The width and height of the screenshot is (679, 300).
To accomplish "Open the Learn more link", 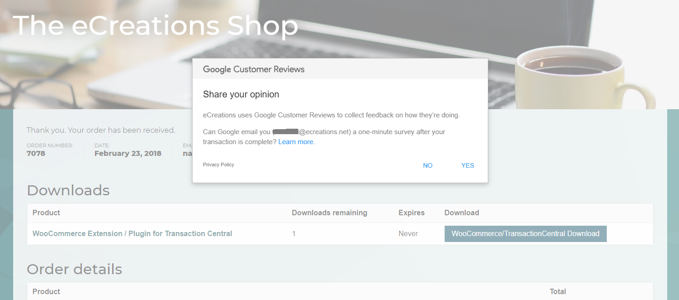I will [x=296, y=142].
